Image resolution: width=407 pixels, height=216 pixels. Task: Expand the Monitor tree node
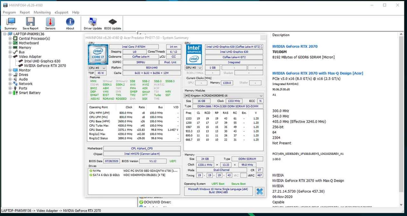coord(10,70)
